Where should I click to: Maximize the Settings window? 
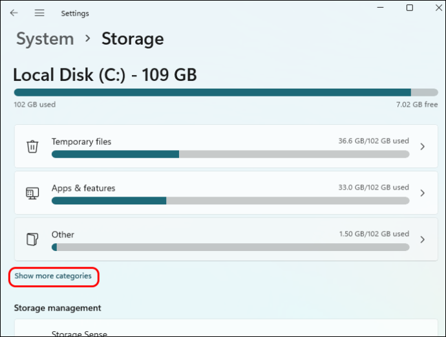pyautogui.click(x=410, y=8)
